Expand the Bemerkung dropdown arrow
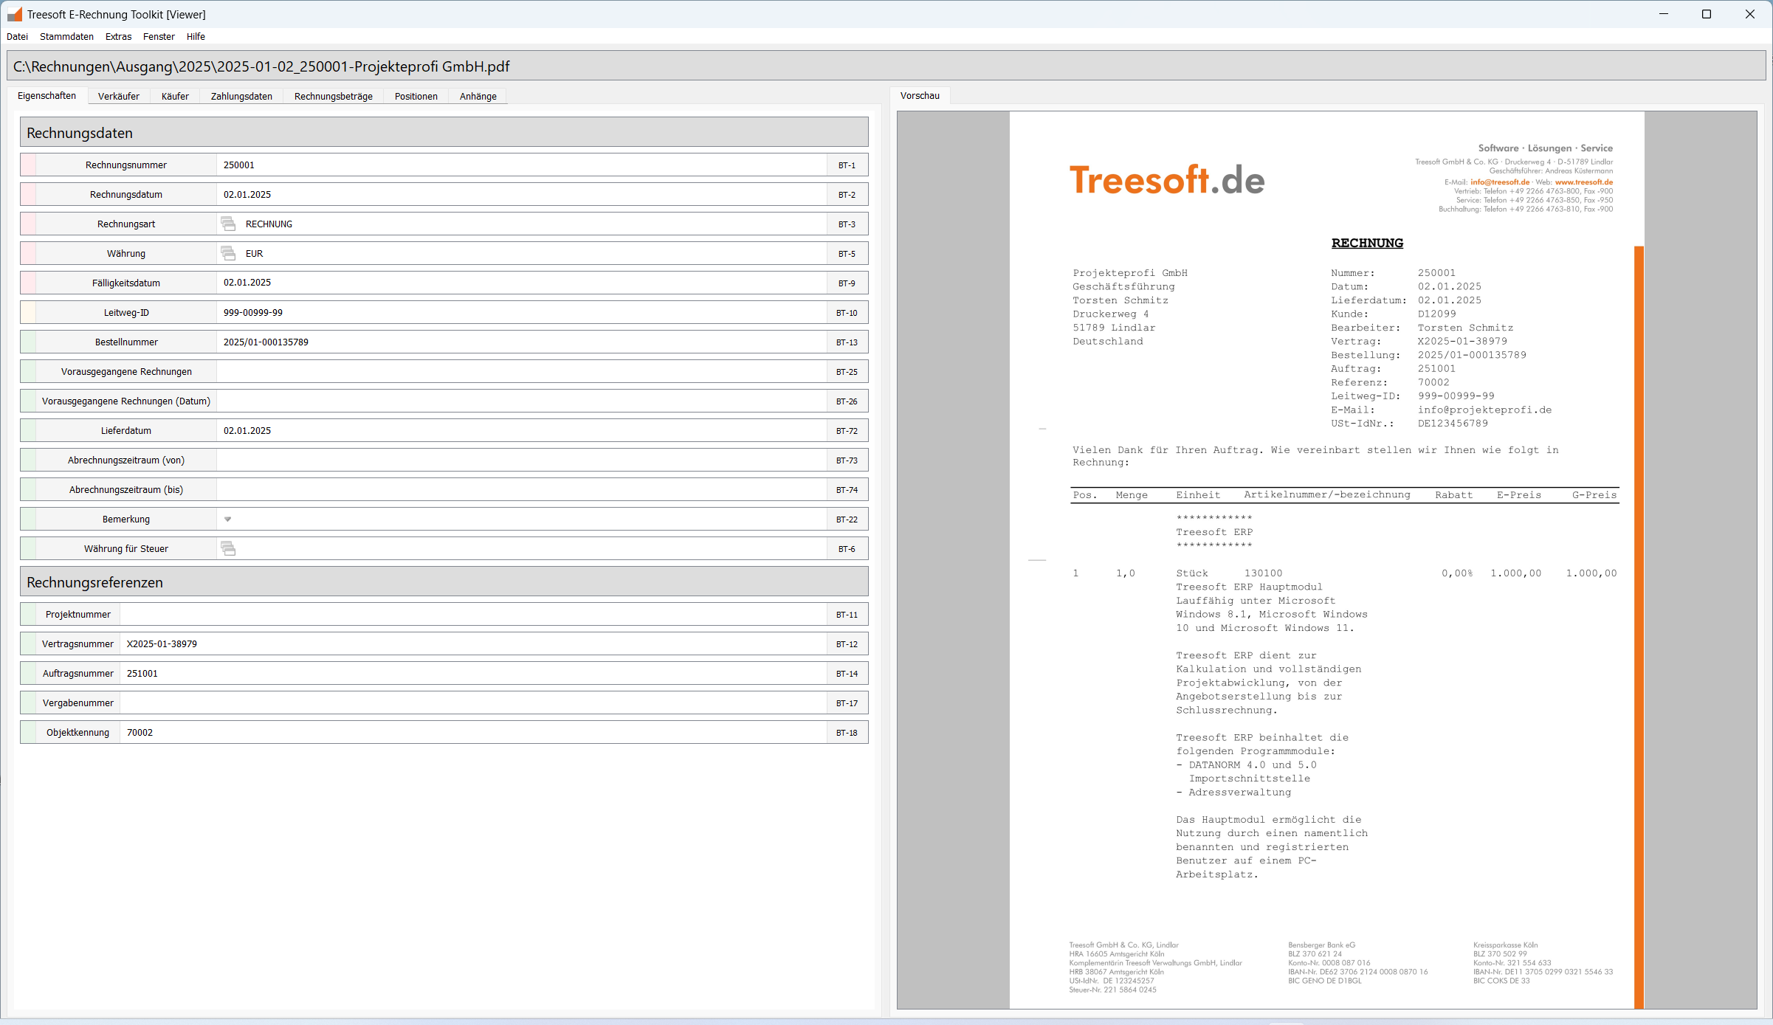The width and height of the screenshot is (1773, 1025). [x=227, y=519]
